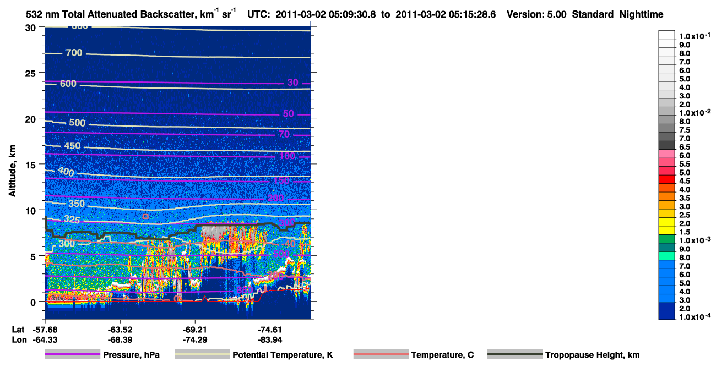Click the purple '200' pressure contour label

tap(275, 198)
